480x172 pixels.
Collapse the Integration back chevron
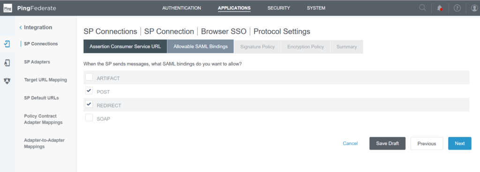pyautogui.click(x=21, y=28)
